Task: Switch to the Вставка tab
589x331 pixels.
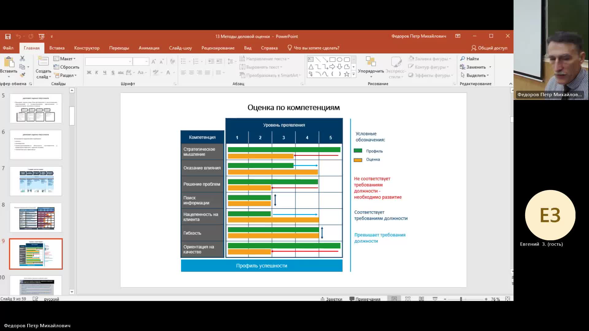Action: (x=57, y=48)
